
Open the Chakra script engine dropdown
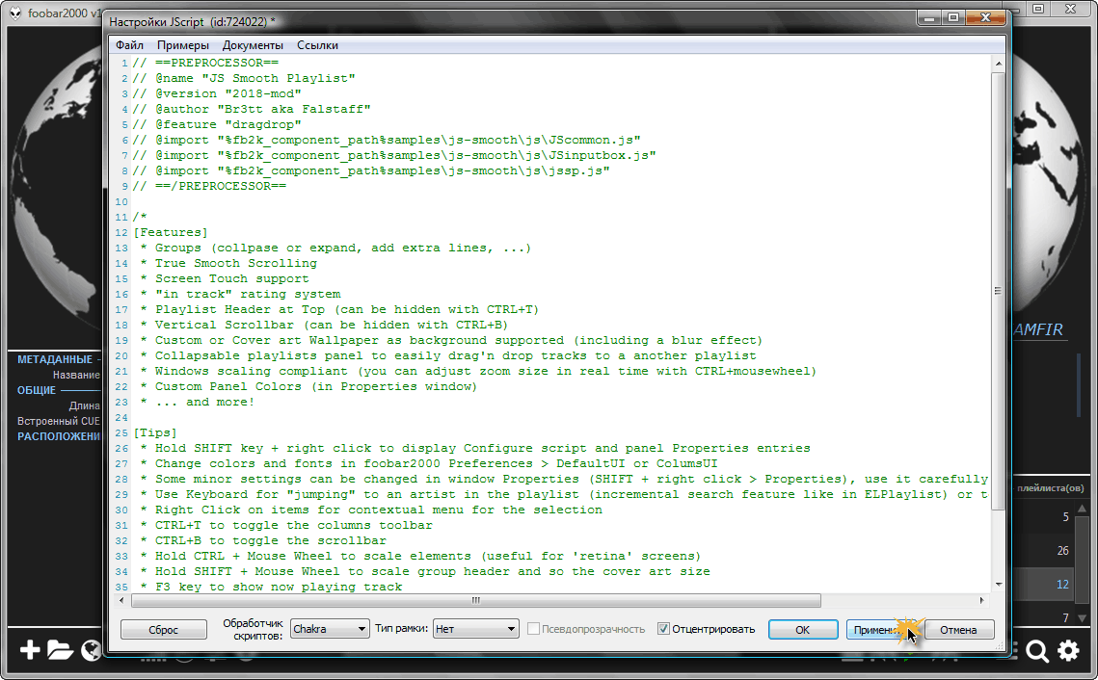click(x=330, y=629)
